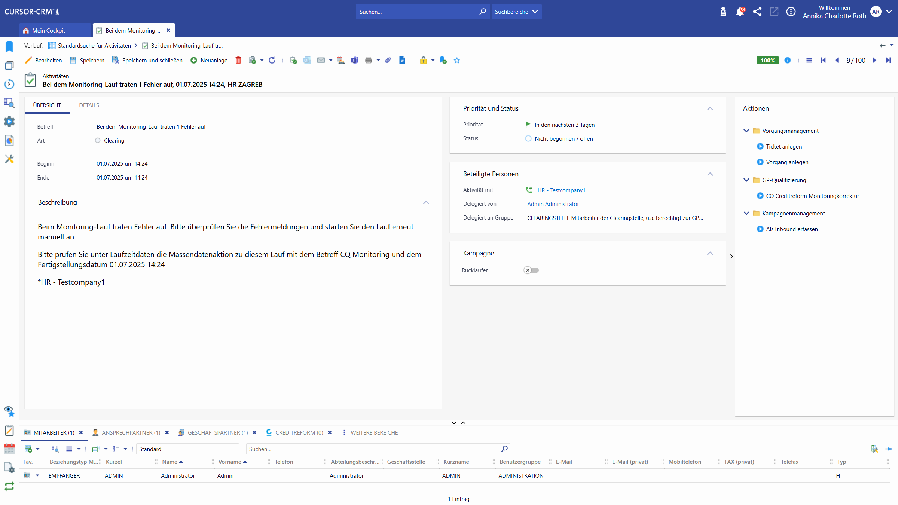Open the help info icon in the header
The image size is (898, 505).
[791, 12]
